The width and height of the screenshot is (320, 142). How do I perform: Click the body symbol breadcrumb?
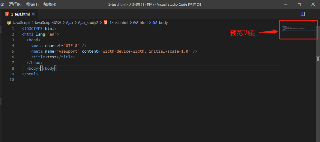point(163,23)
